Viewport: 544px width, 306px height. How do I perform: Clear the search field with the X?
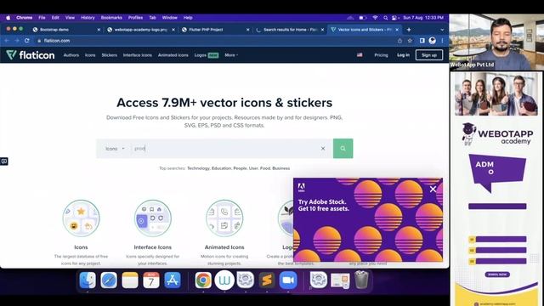pyautogui.click(x=323, y=149)
